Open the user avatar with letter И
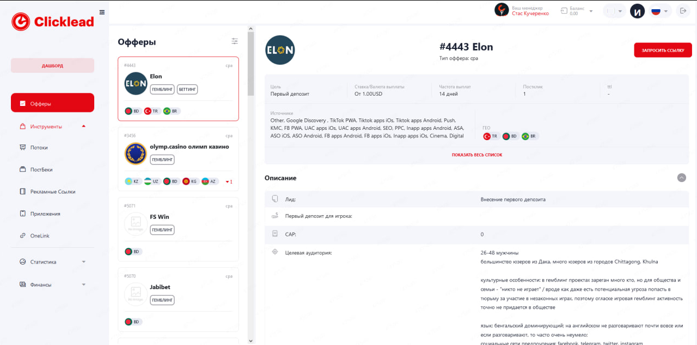The width and height of the screenshot is (697, 345). coord(637,11)
